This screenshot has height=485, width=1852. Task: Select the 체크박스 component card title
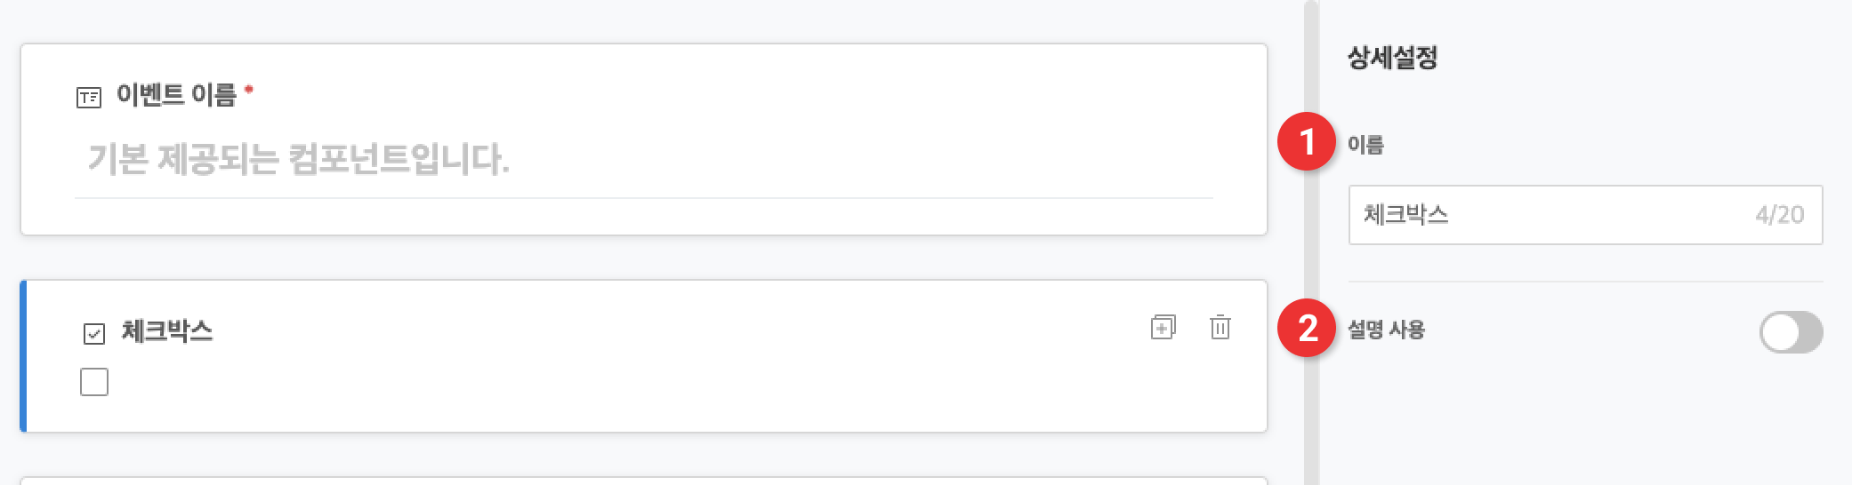[167, 331]
